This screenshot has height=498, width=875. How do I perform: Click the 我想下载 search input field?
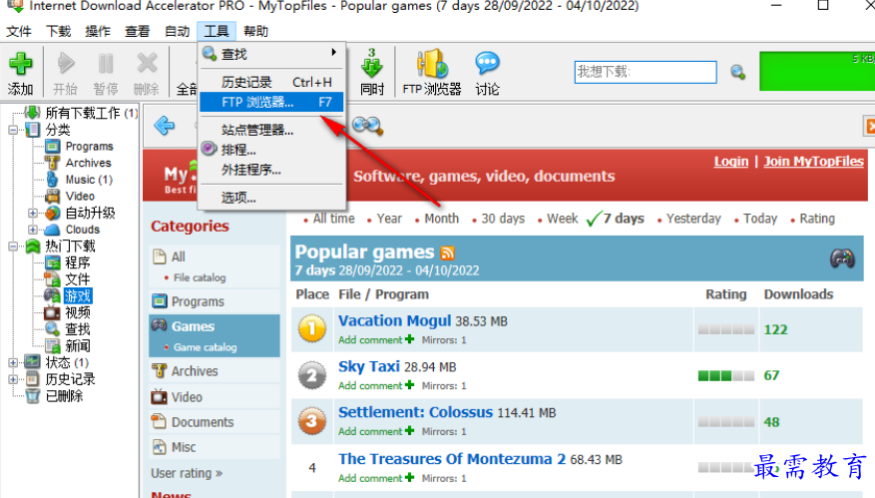(x=646, y=72)
